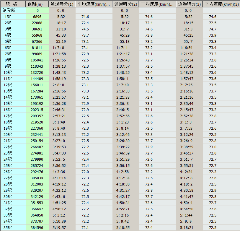Click distance value 364850
The width and height of the screenshot is (240, 231).
pos(37,215)
